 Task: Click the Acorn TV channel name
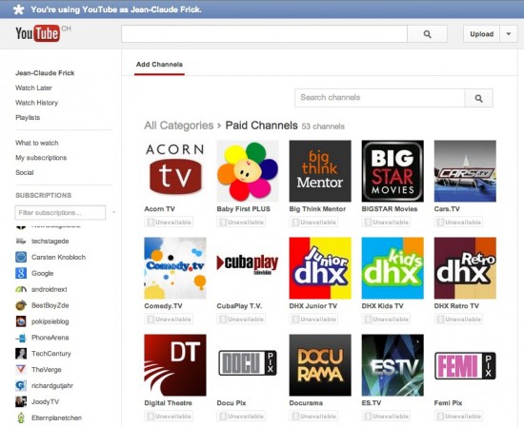159,209
